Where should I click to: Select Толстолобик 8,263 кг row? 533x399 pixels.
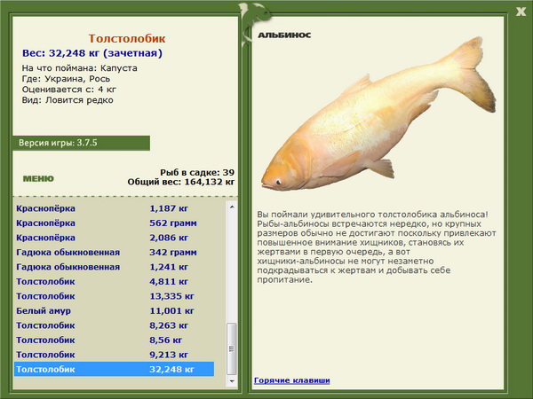pos(114,325)
